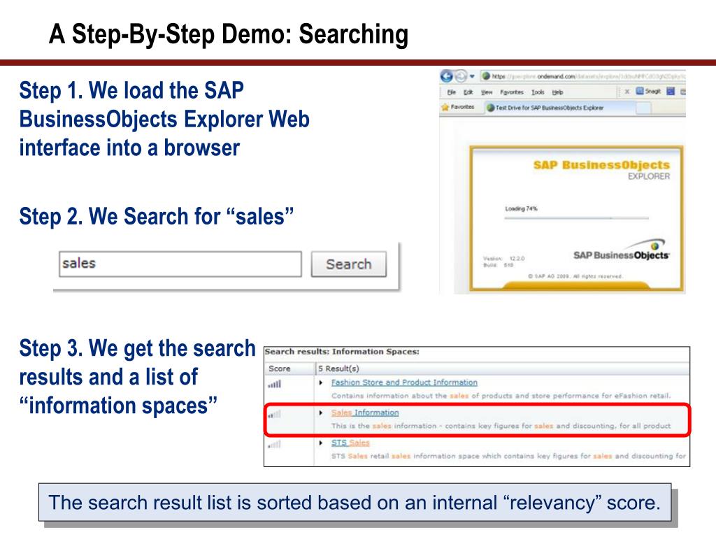Open the Help menu in the browser

557,92
